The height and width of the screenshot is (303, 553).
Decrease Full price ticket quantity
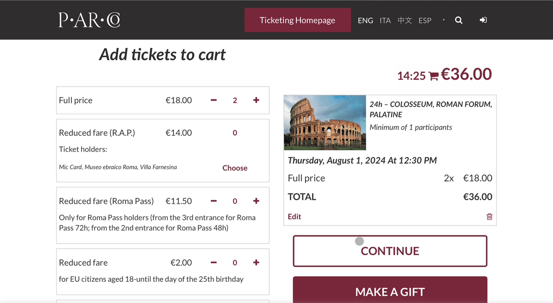tap(214, 100)
